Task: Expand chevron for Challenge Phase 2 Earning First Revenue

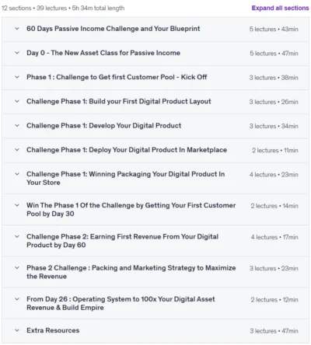Action: tap(17, 236)
